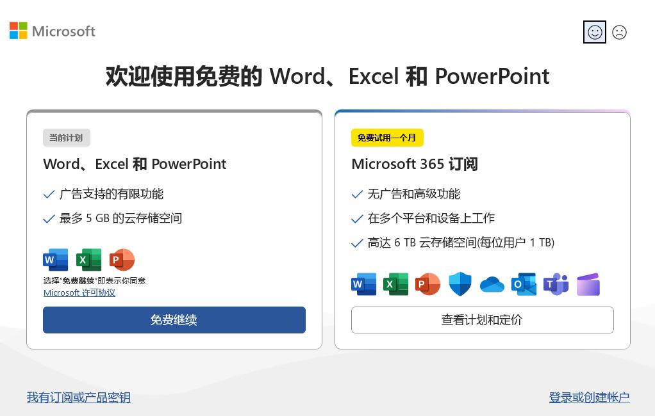This screenshot has height=416, width=655.
Task: Click the 免费试用一个月 yellow badge
Action: point(387,138)
